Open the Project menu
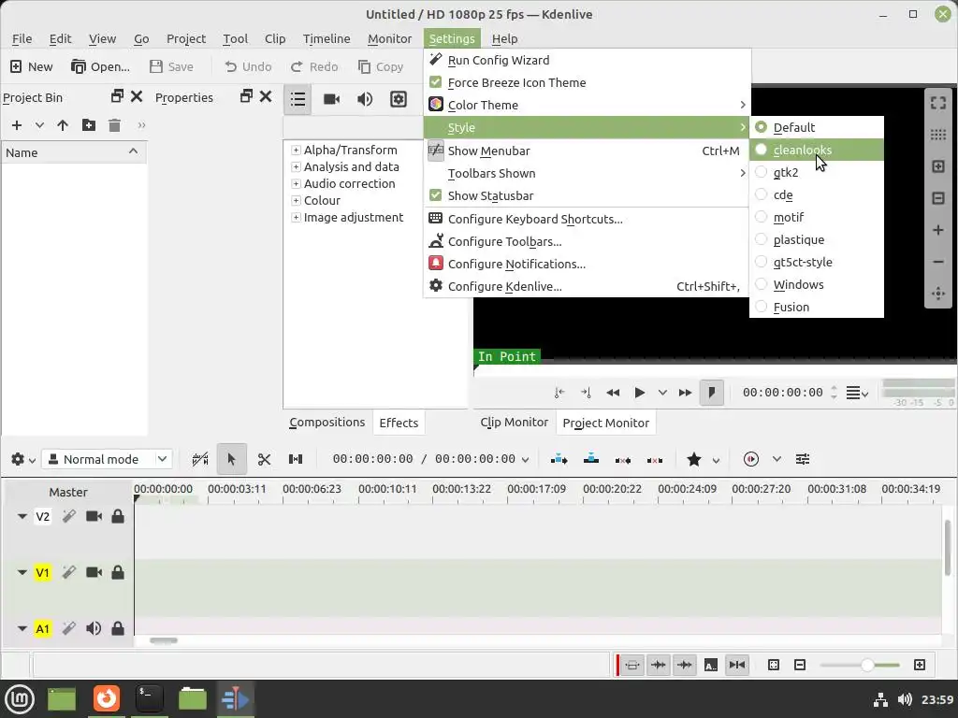Image resolution: width=958 pixels, height=718 pixels. tap(186, 38)
